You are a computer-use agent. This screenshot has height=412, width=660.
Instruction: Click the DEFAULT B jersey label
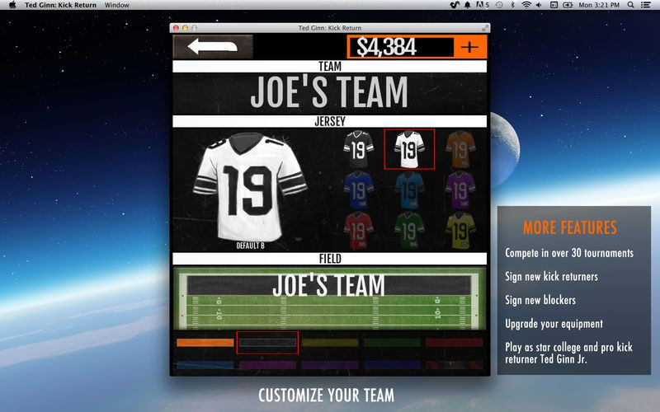pyautogui.click(x=251, y=246)
